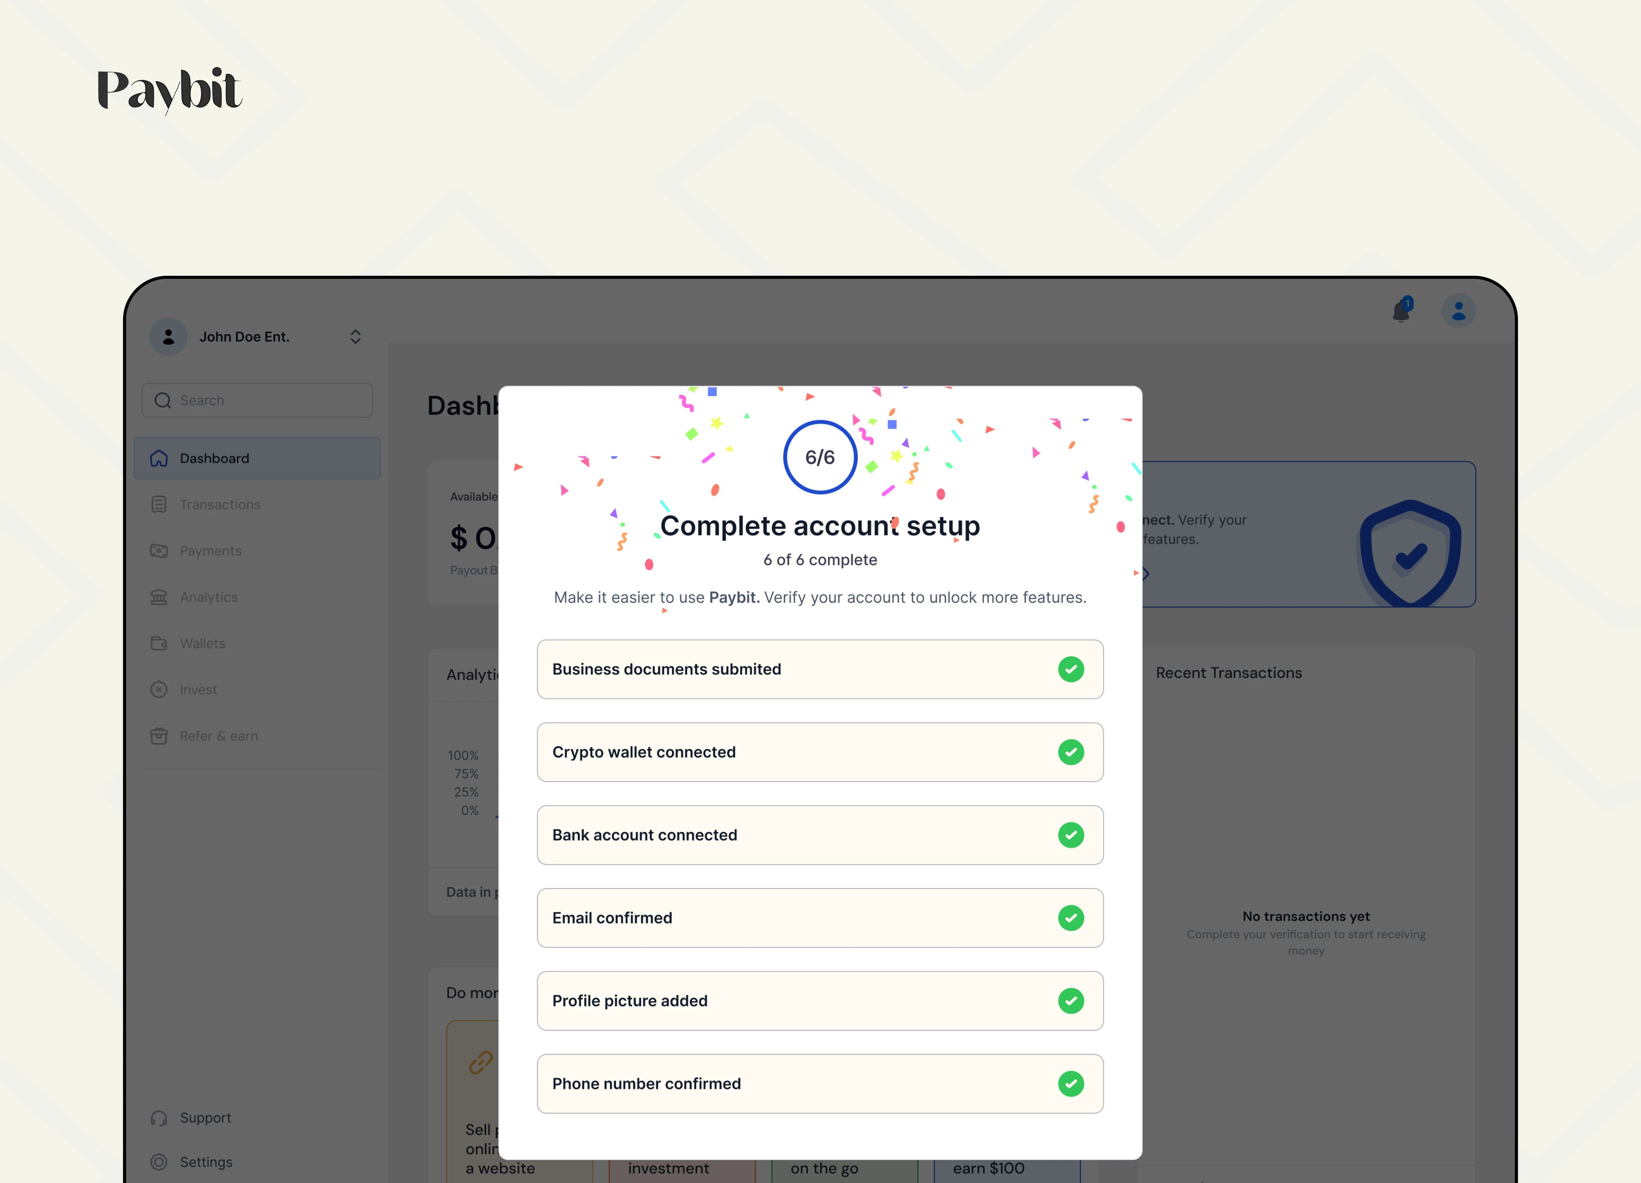Click the Wallets sidebar icon
The image size is (1641, 1183).
click(x=159, y=643)
